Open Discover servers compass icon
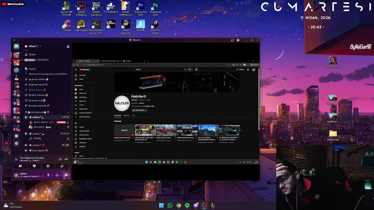This screenshot has width=374, height=210. tap(16, 143)
